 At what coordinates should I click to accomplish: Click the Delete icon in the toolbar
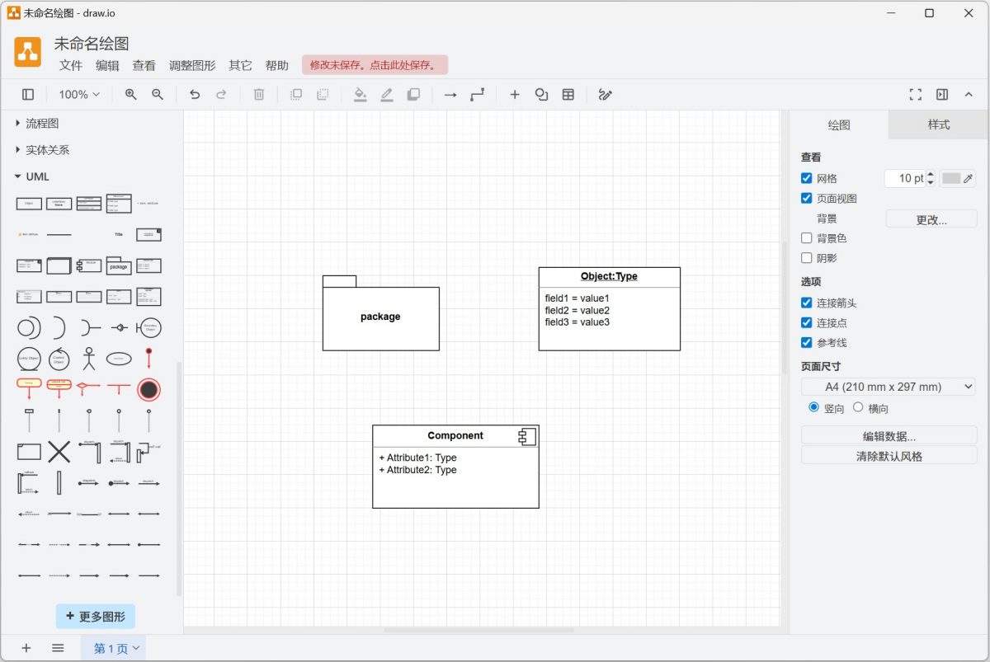tap(258, 94)
